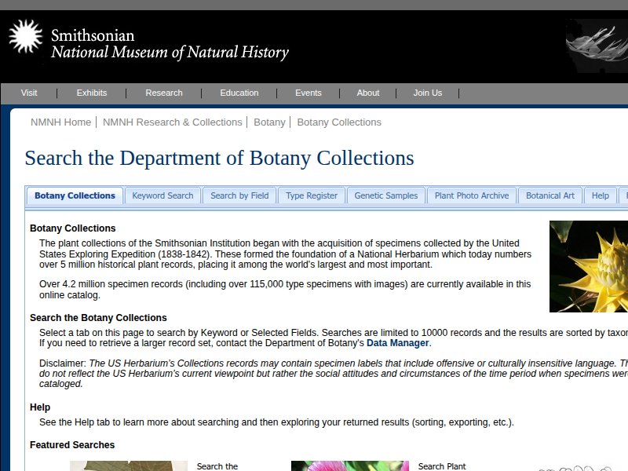Navigate to NMNH Home breadcrumb

pos(60,122)
